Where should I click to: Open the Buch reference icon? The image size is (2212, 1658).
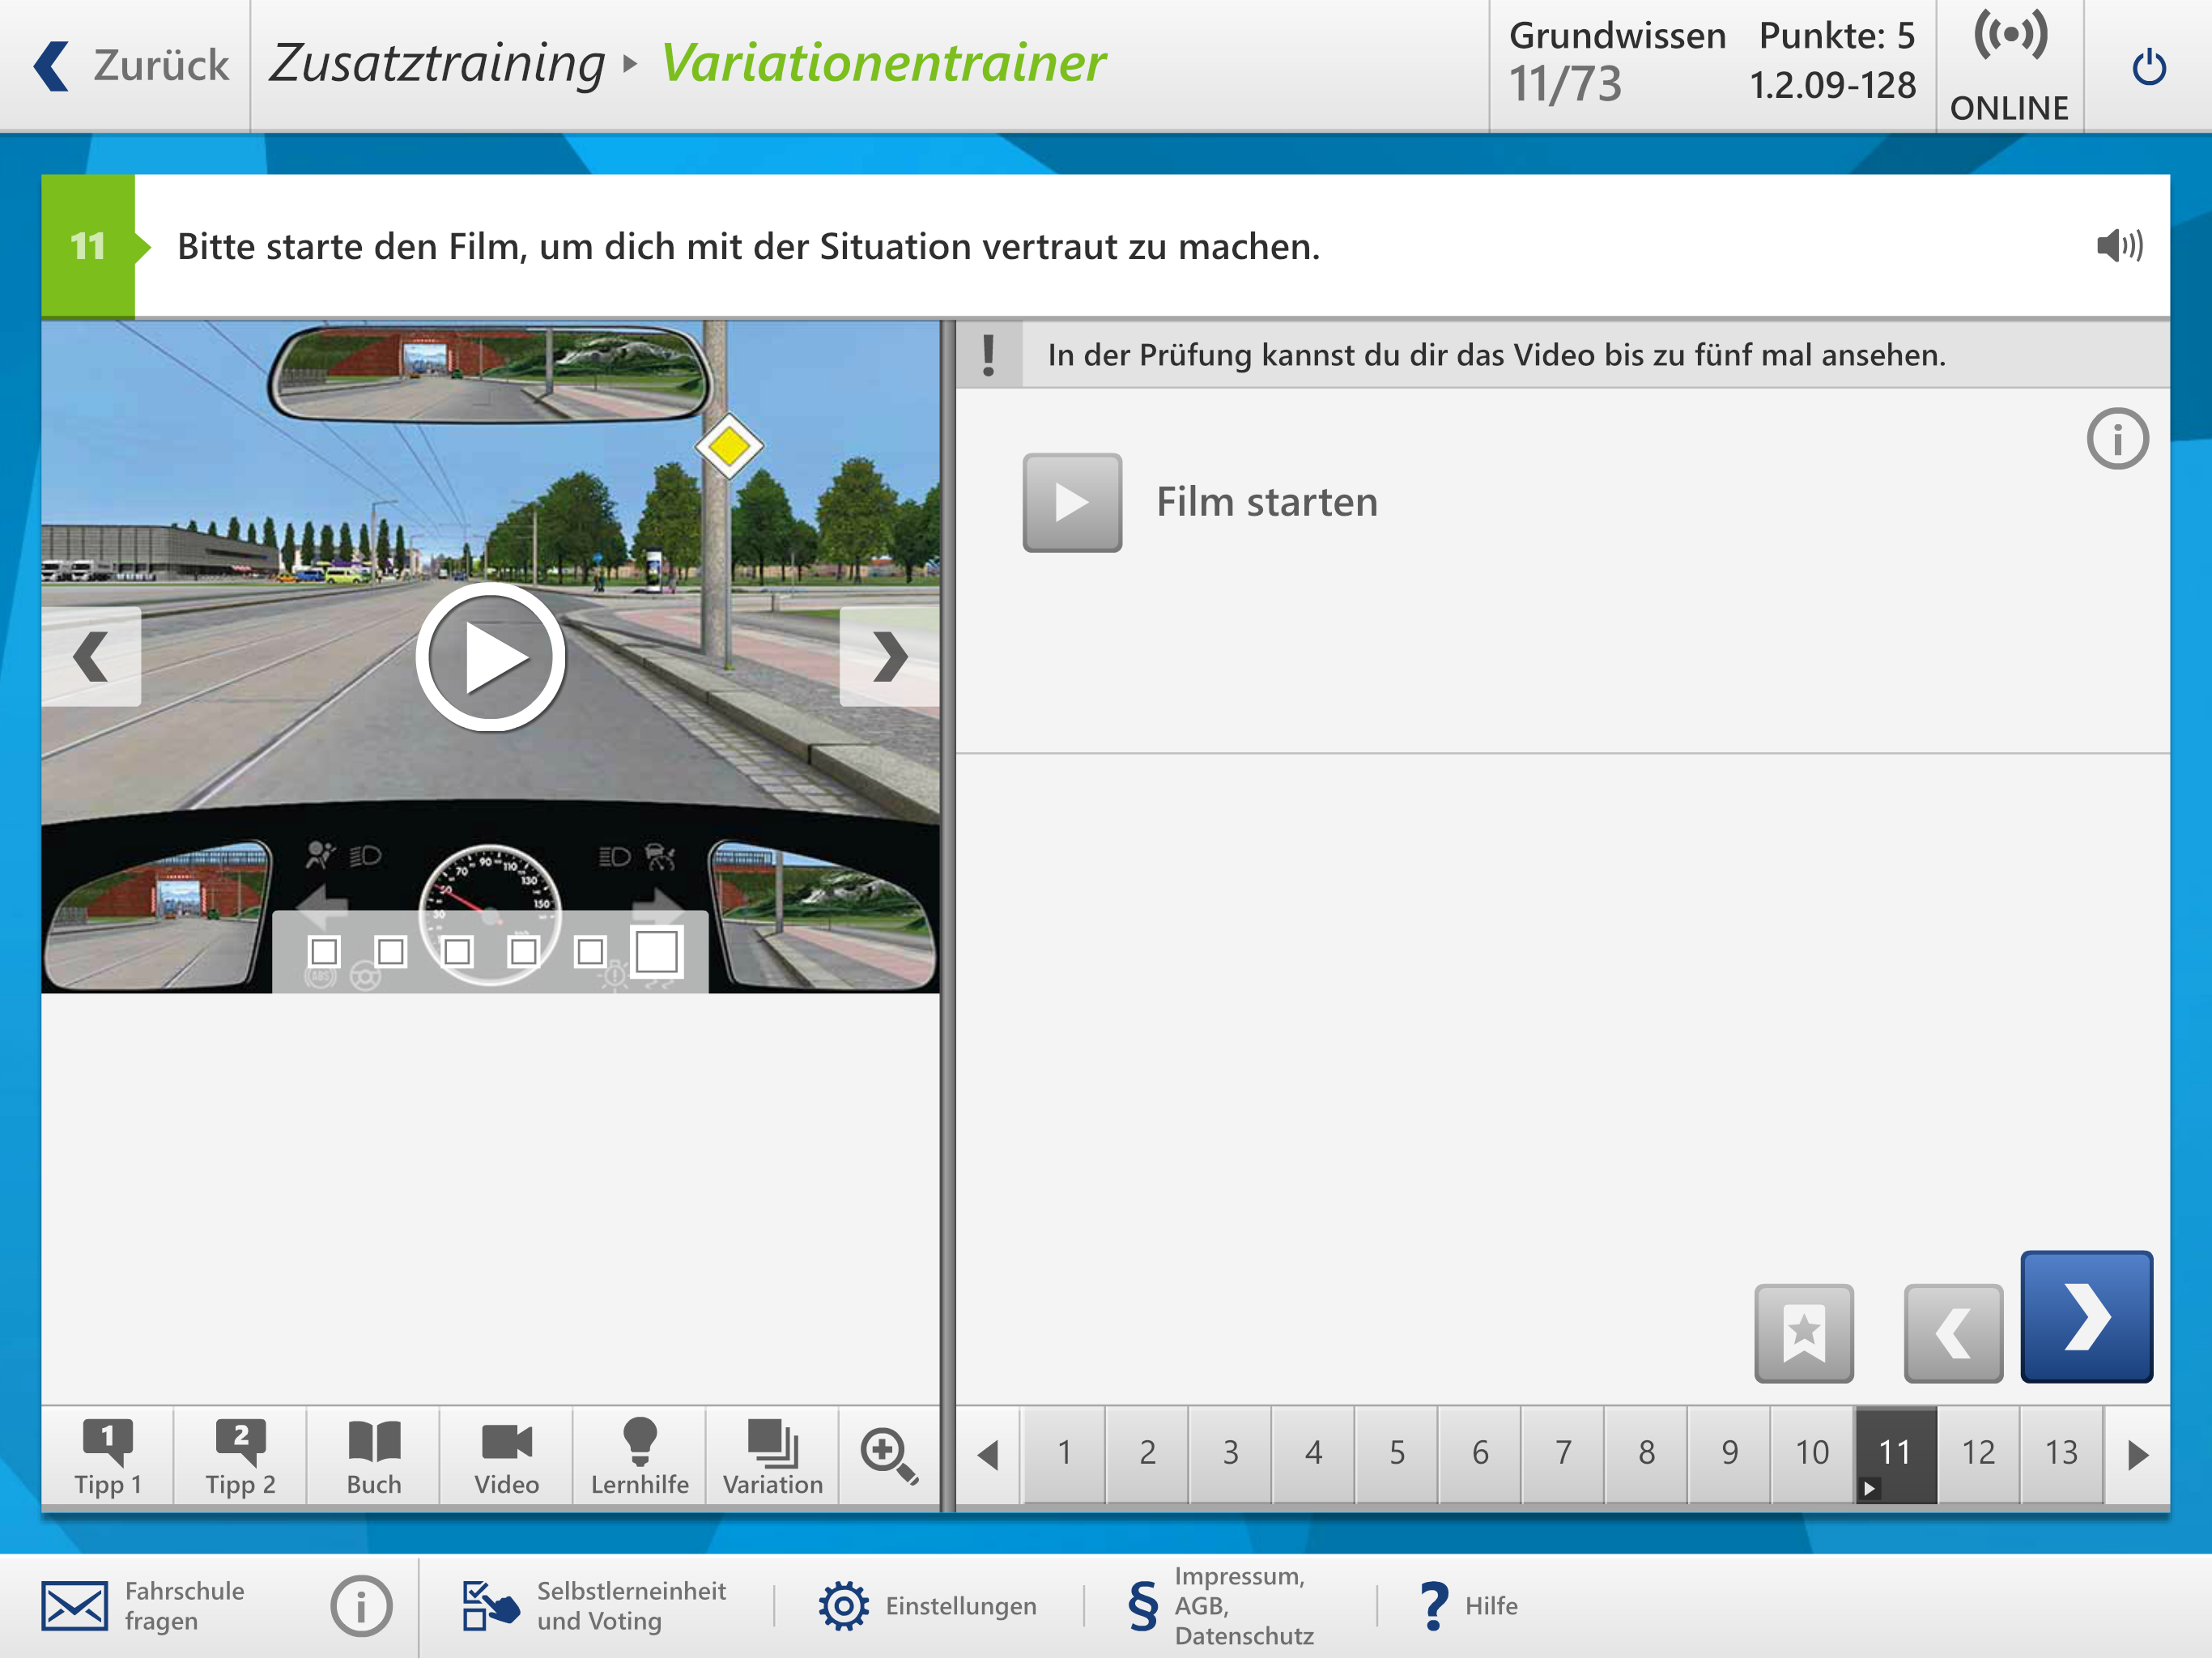click(374, 1455)
